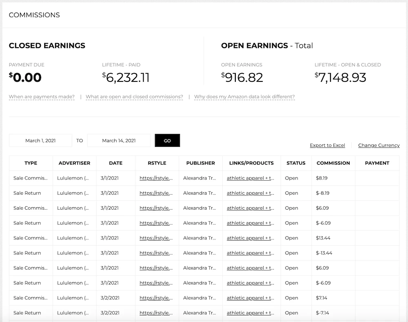Click Lululemon advertiser in the $8.19 row
This screenshot has width=408, height=322.
coord(73,178)
